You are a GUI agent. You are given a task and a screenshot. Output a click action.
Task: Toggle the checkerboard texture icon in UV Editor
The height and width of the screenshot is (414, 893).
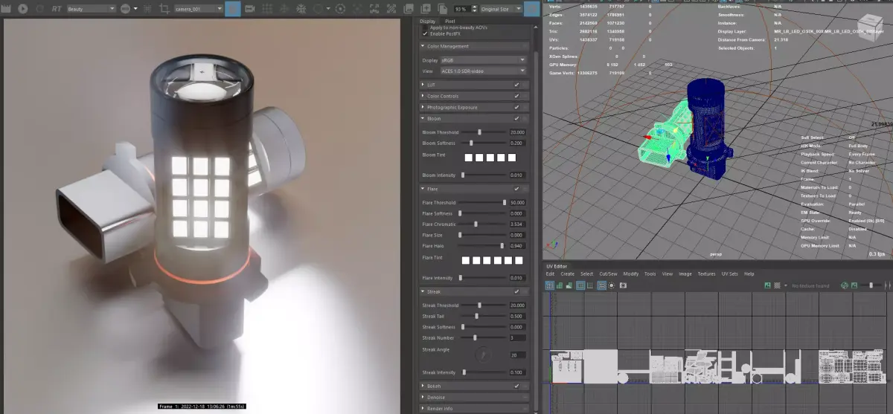point(776,285)
